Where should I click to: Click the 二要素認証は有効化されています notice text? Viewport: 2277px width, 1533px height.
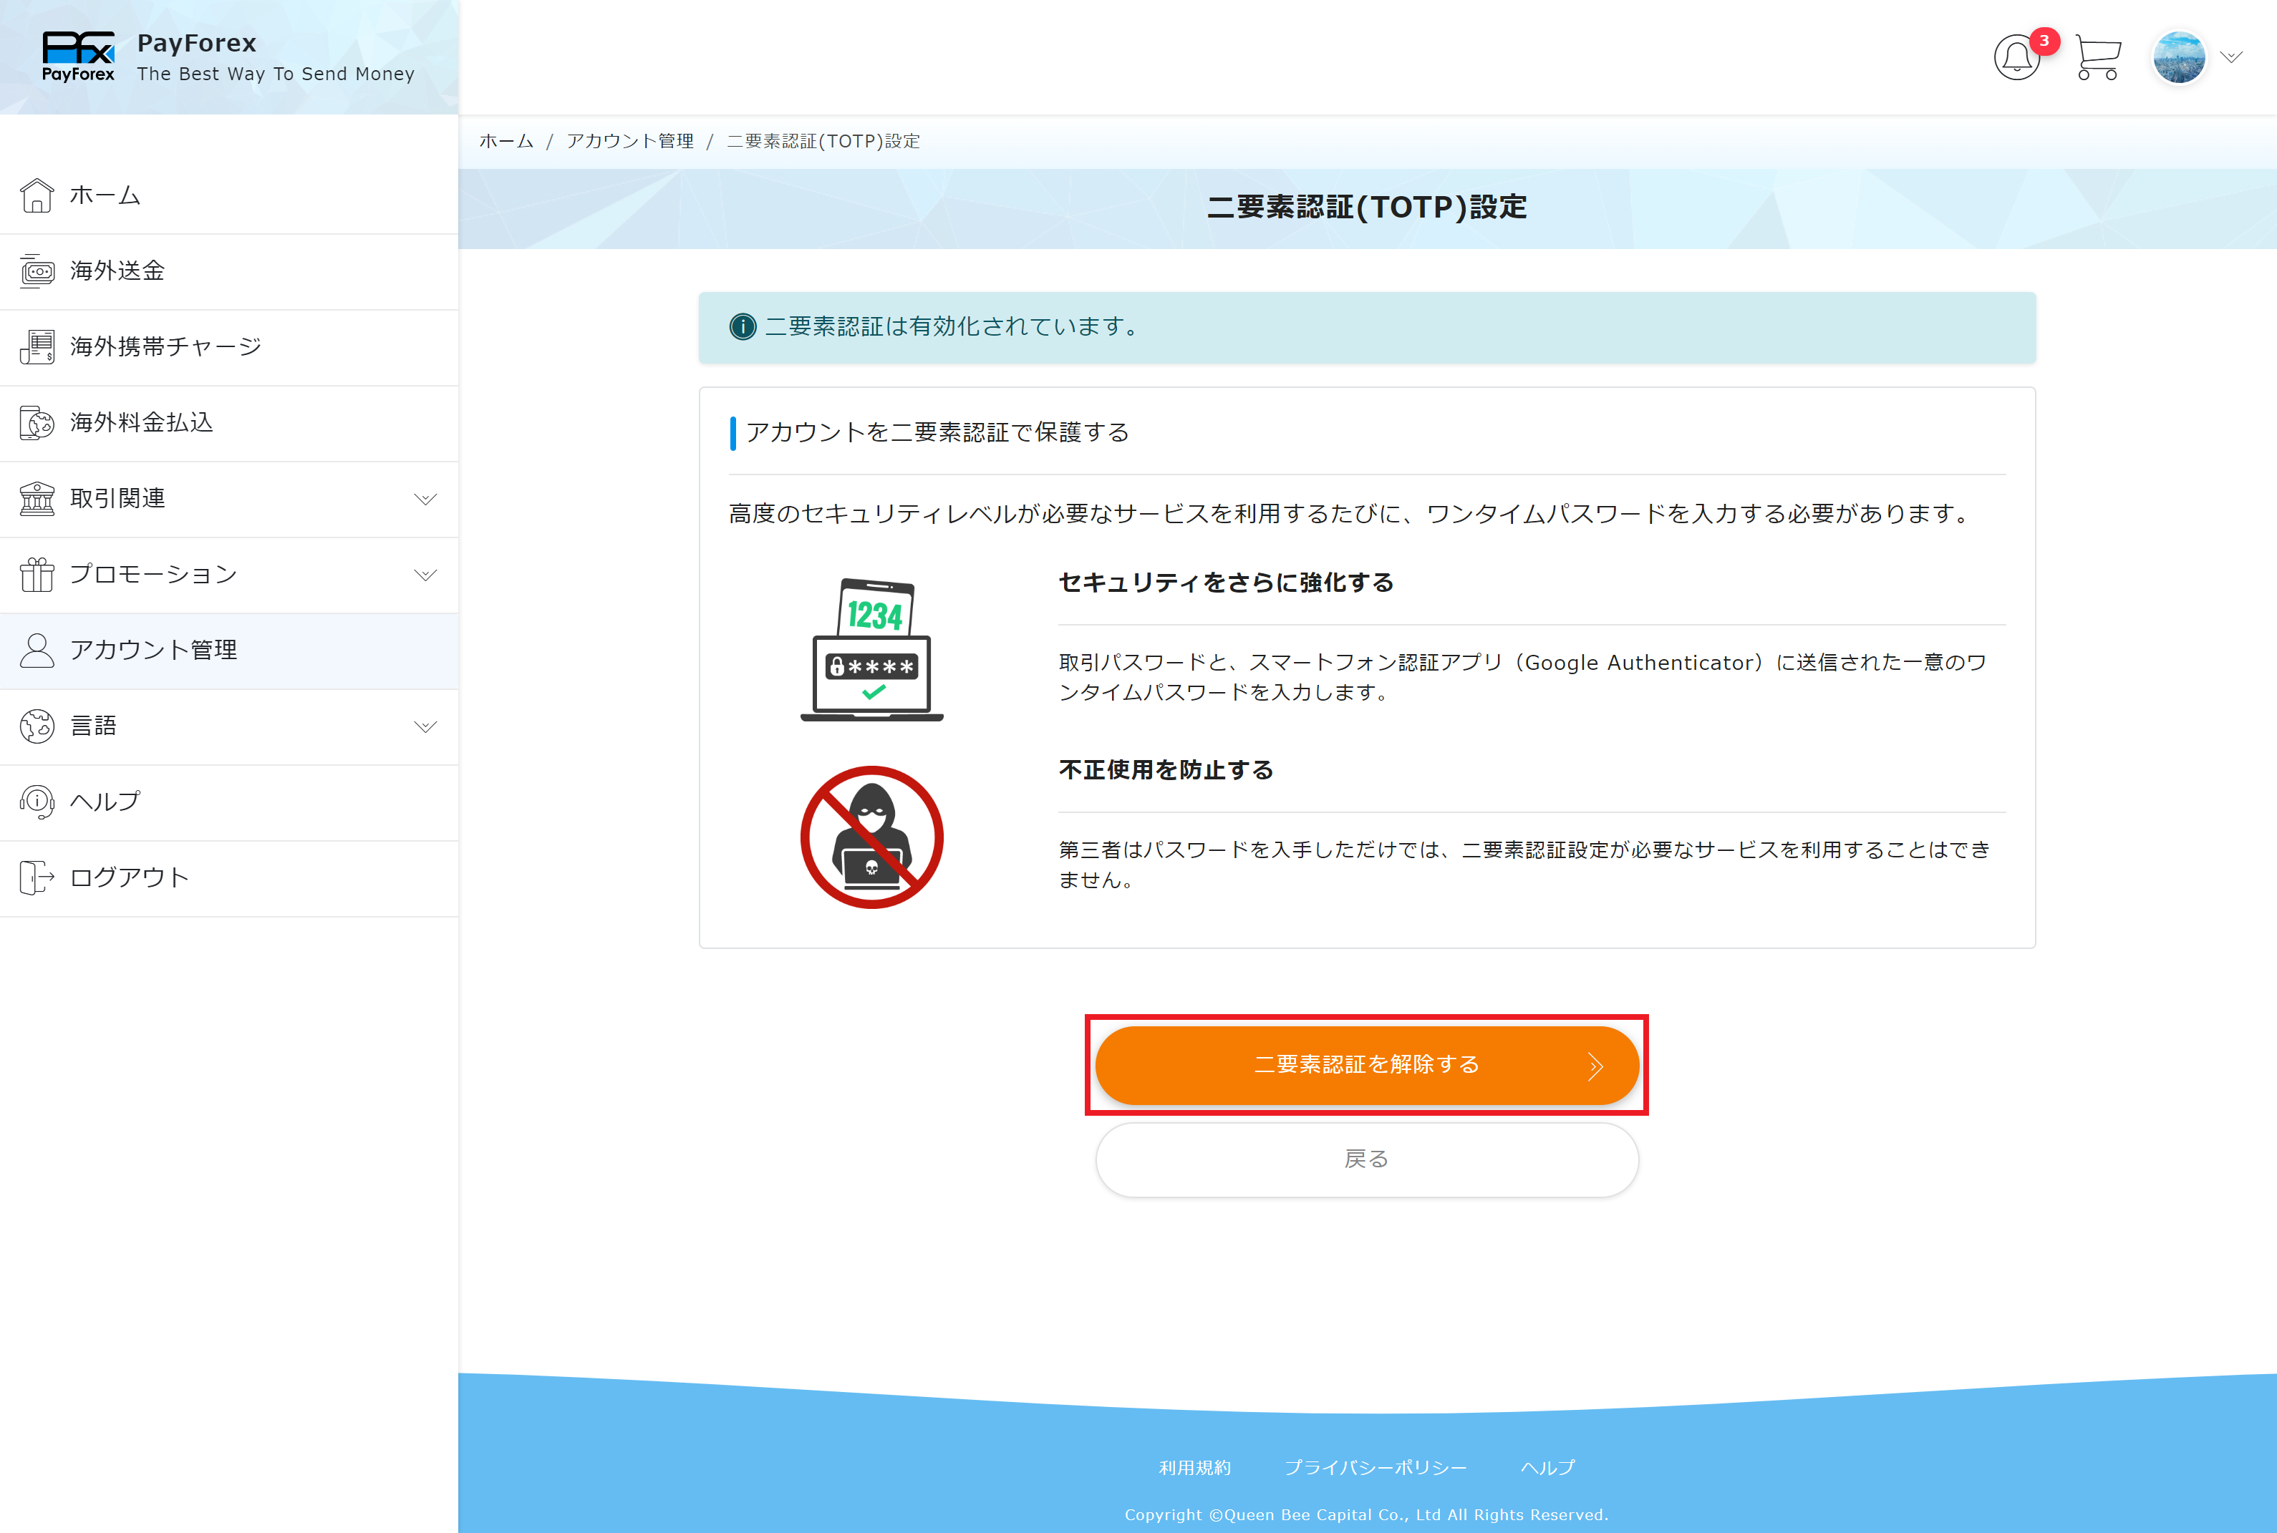coord(954,326)
